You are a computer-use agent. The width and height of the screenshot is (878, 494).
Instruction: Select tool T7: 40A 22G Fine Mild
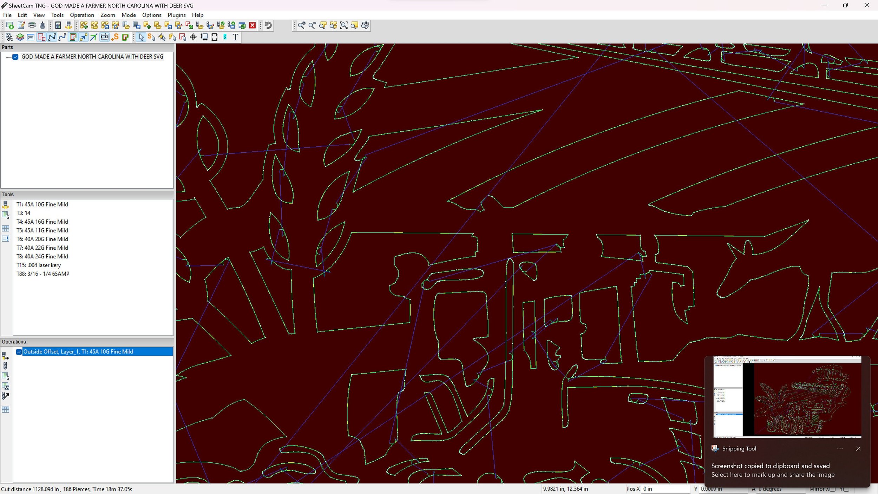click(x=42, y=248)
